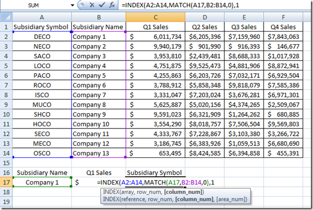313x210 pixels.
Task: Click the Subsidiary Name header cell B1
Action: pyautogui.click(x=99, y=27)
